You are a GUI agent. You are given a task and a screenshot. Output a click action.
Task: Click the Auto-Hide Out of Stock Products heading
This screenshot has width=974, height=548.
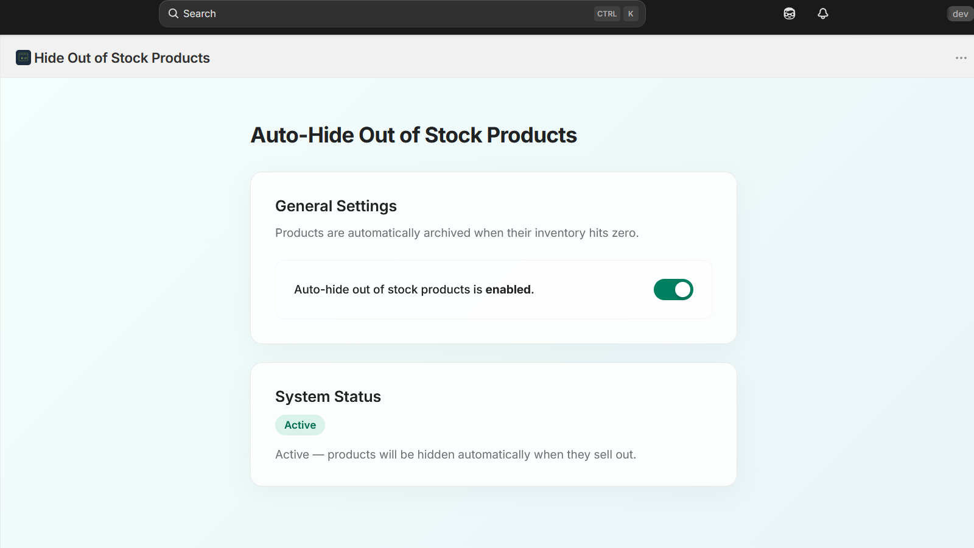pyautogui.click(x=413, y=135)
